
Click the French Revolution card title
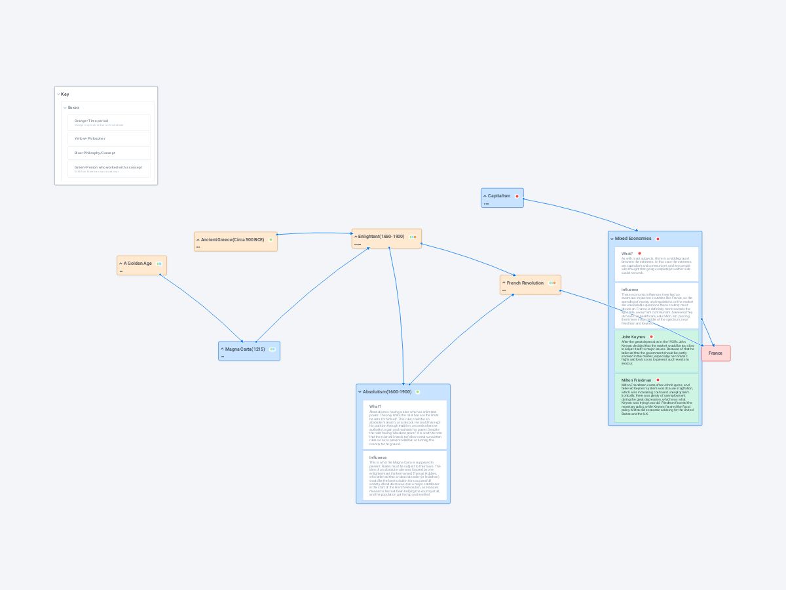(x=525, y=283)
